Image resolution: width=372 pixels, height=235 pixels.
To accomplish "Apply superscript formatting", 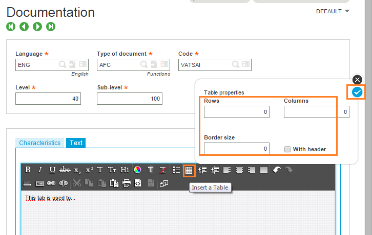I will pos(89,170).
